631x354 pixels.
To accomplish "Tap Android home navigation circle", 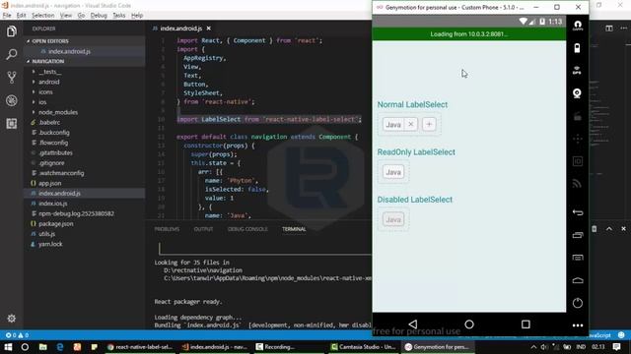I will pyautogui.click(x=469, y=324).
